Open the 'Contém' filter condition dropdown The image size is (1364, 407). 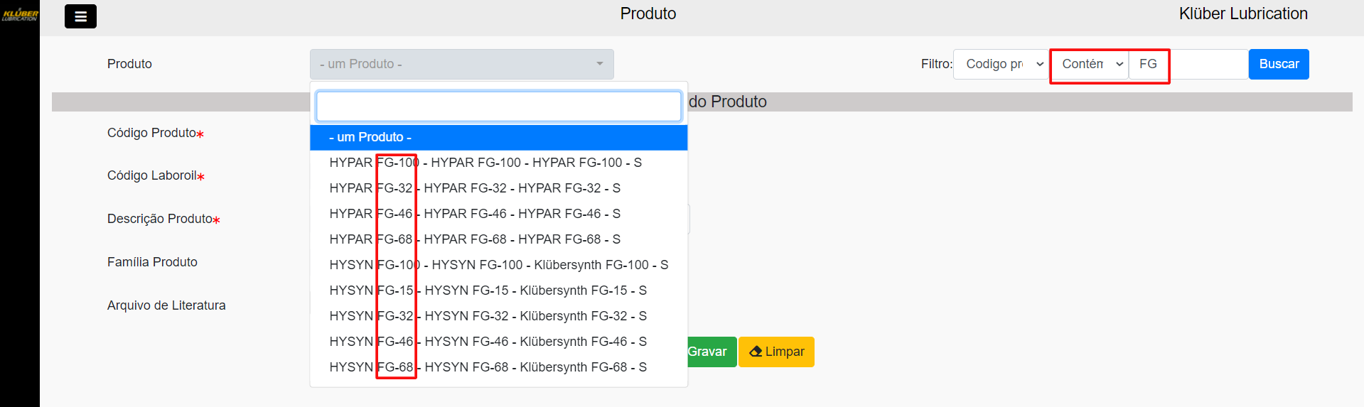pos(1090,64)
